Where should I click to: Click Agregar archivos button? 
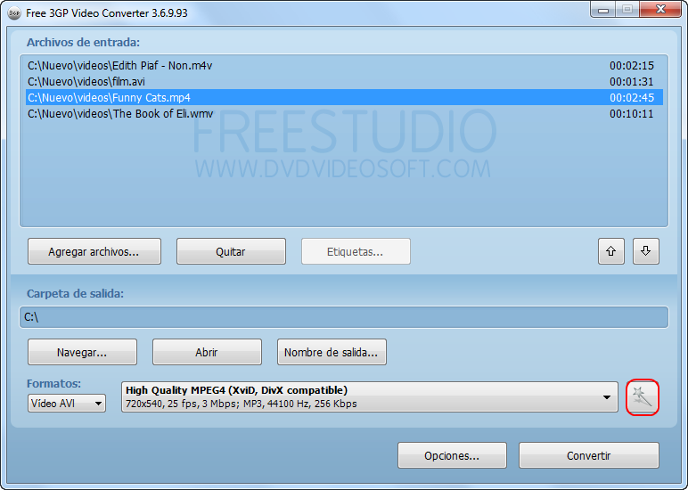coord(94,251)
